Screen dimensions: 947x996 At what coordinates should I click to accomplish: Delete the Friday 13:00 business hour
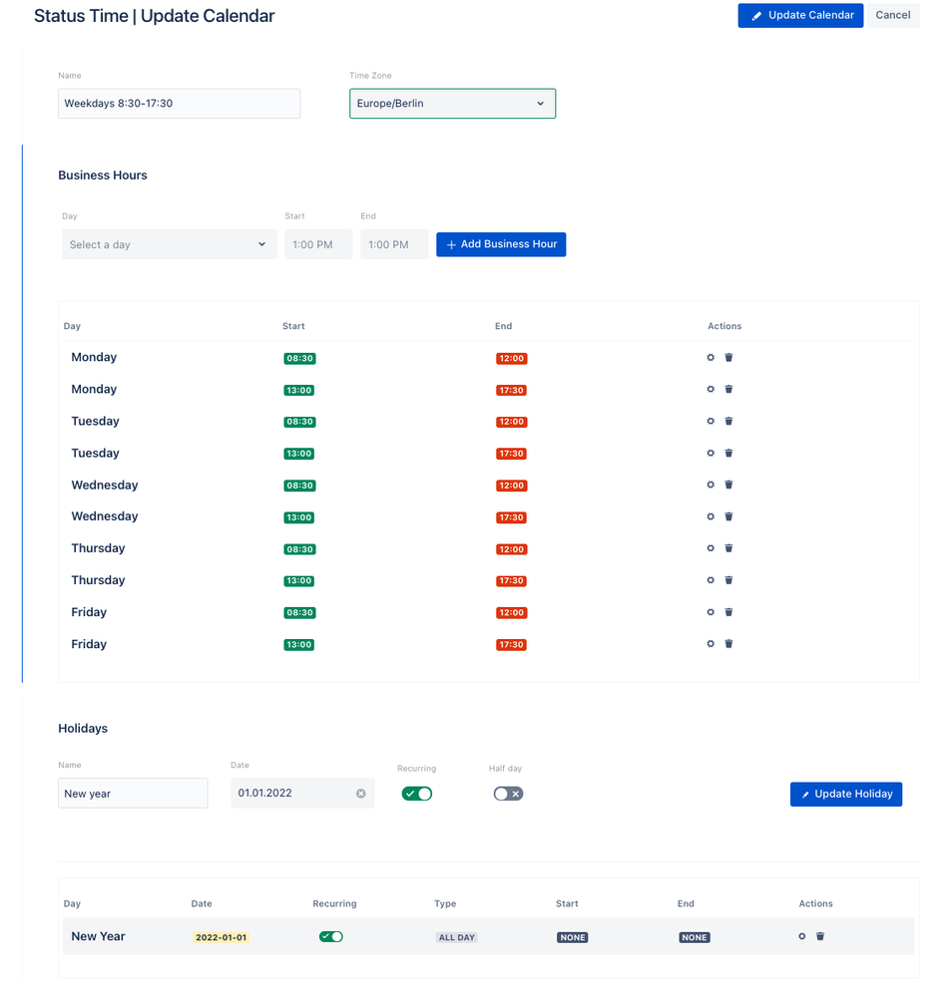(x=729, y=644)
